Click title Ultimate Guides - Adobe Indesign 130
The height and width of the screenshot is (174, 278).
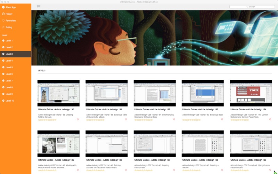(x=56, y=110)
